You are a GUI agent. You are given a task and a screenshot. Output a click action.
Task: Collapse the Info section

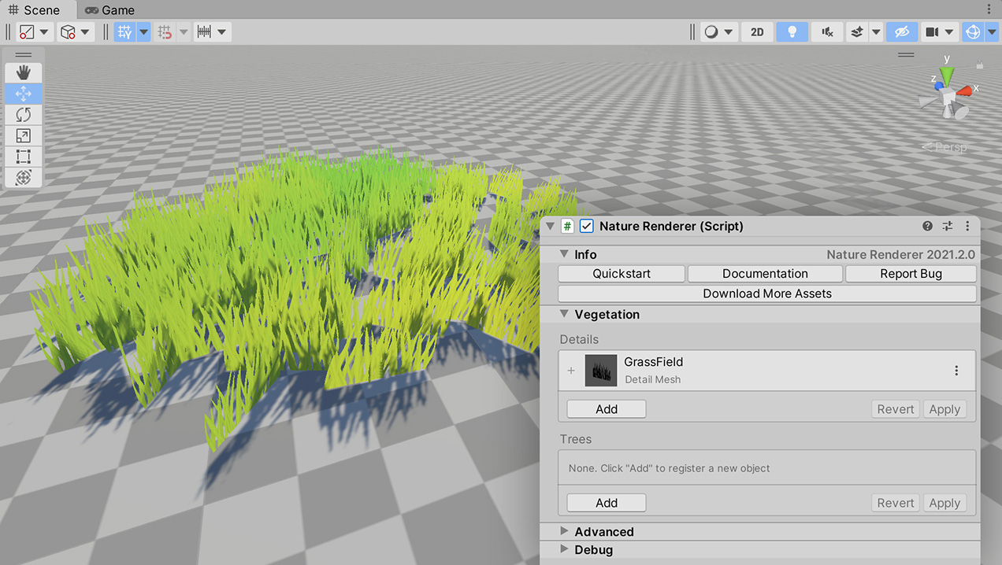click(564, 254)
